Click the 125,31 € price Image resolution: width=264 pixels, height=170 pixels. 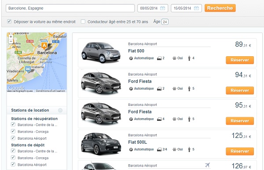[241, 136]
